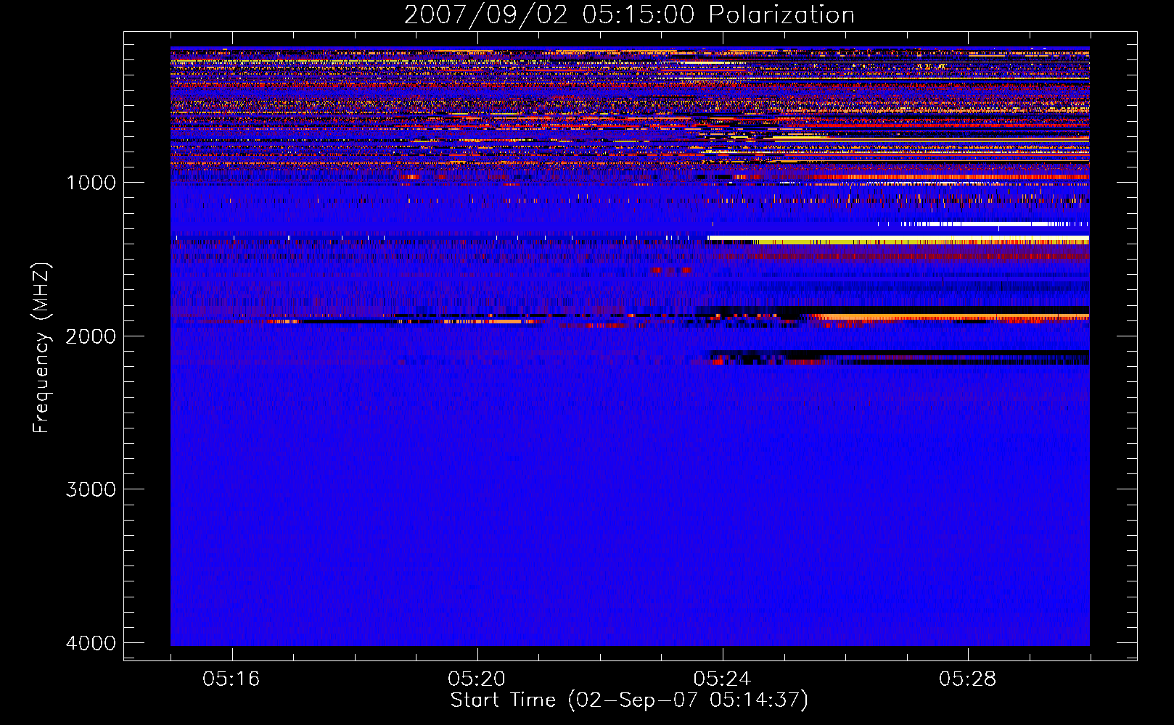Click the 05:20 time tick label
The width and height of the screenshot is (1174, 725).
click(477, 679)
